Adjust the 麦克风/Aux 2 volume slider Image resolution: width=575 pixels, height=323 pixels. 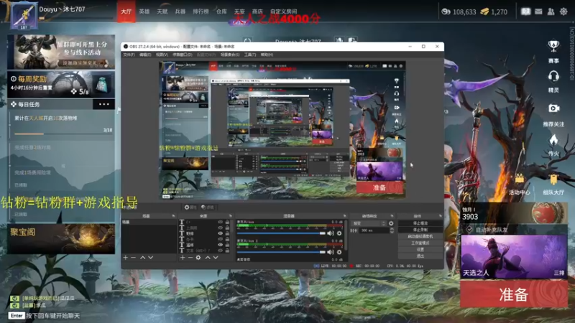[281, 252]
